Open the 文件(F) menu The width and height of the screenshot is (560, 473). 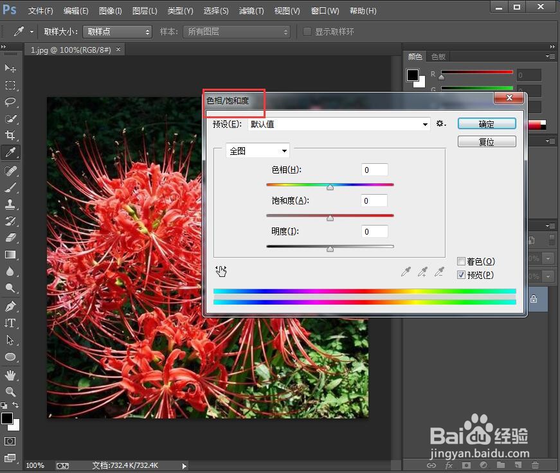(x=41, y=11)
